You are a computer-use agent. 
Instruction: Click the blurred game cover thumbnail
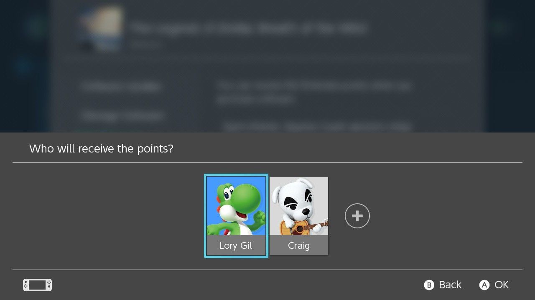pyautogui.click(x=102, y=28)
